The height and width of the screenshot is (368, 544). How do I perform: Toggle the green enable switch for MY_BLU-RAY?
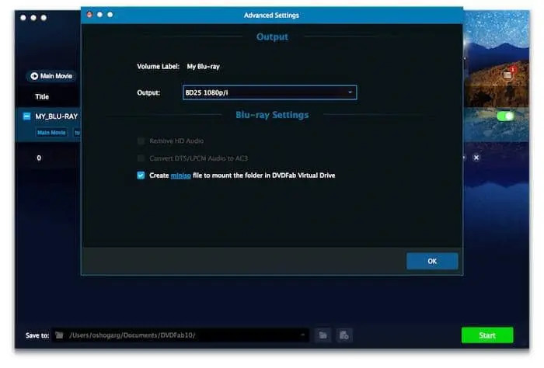pyautogui.click(x=505, y=116)
